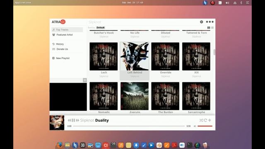Pause the current song
Screen dimensions: 265x149
pyautogui.click(x=73, y=120)
